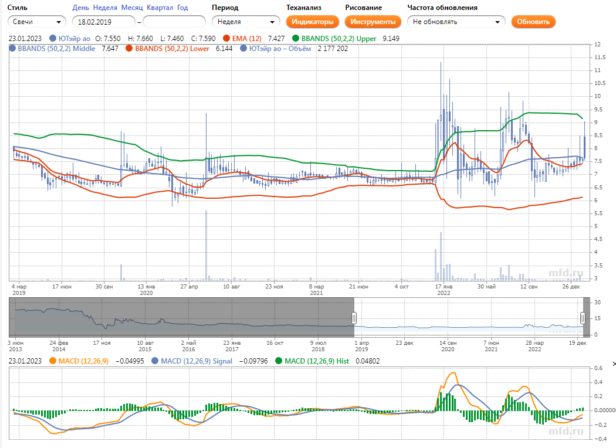Switch range to Квартал
The image size is (616, 448).
pyautogui.click(x=160, y=8)
